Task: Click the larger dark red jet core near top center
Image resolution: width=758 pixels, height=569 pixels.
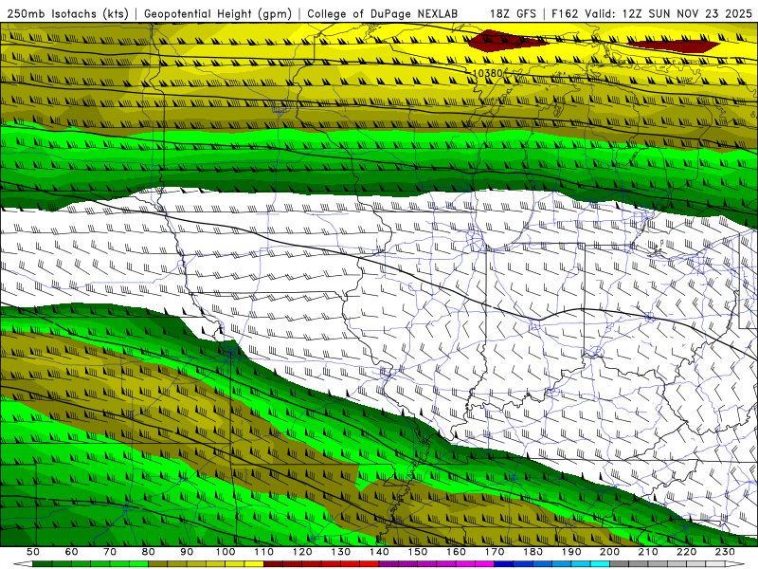Action: (x=507, y=41)
